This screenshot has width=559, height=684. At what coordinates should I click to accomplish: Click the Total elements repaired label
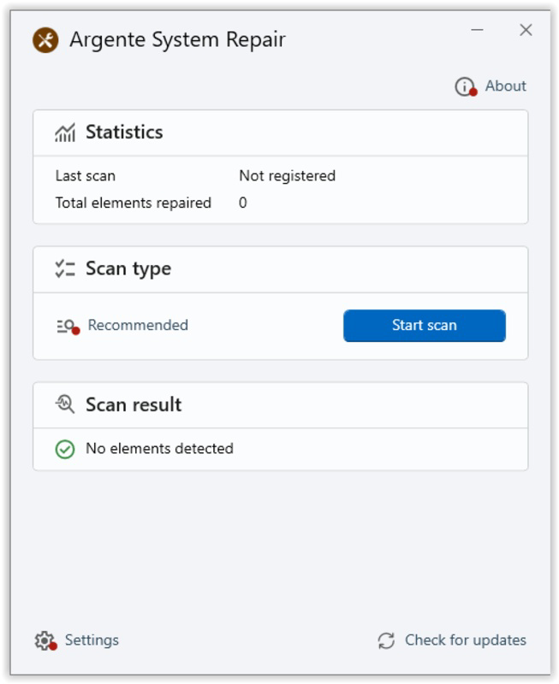click(134, 203)
